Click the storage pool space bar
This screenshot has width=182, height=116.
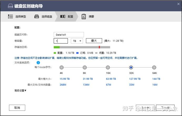(x=82, y=47)
